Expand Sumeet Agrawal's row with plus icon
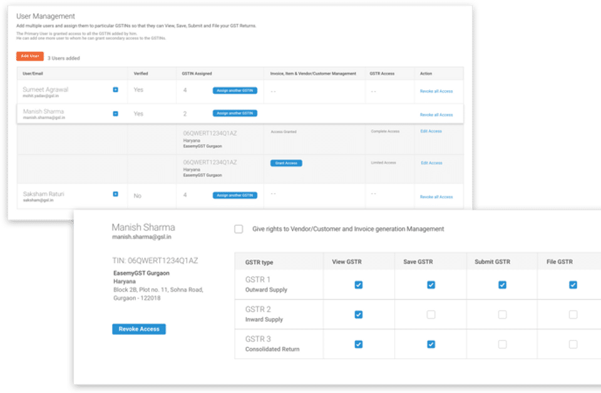601x393 pixels. 115,89
